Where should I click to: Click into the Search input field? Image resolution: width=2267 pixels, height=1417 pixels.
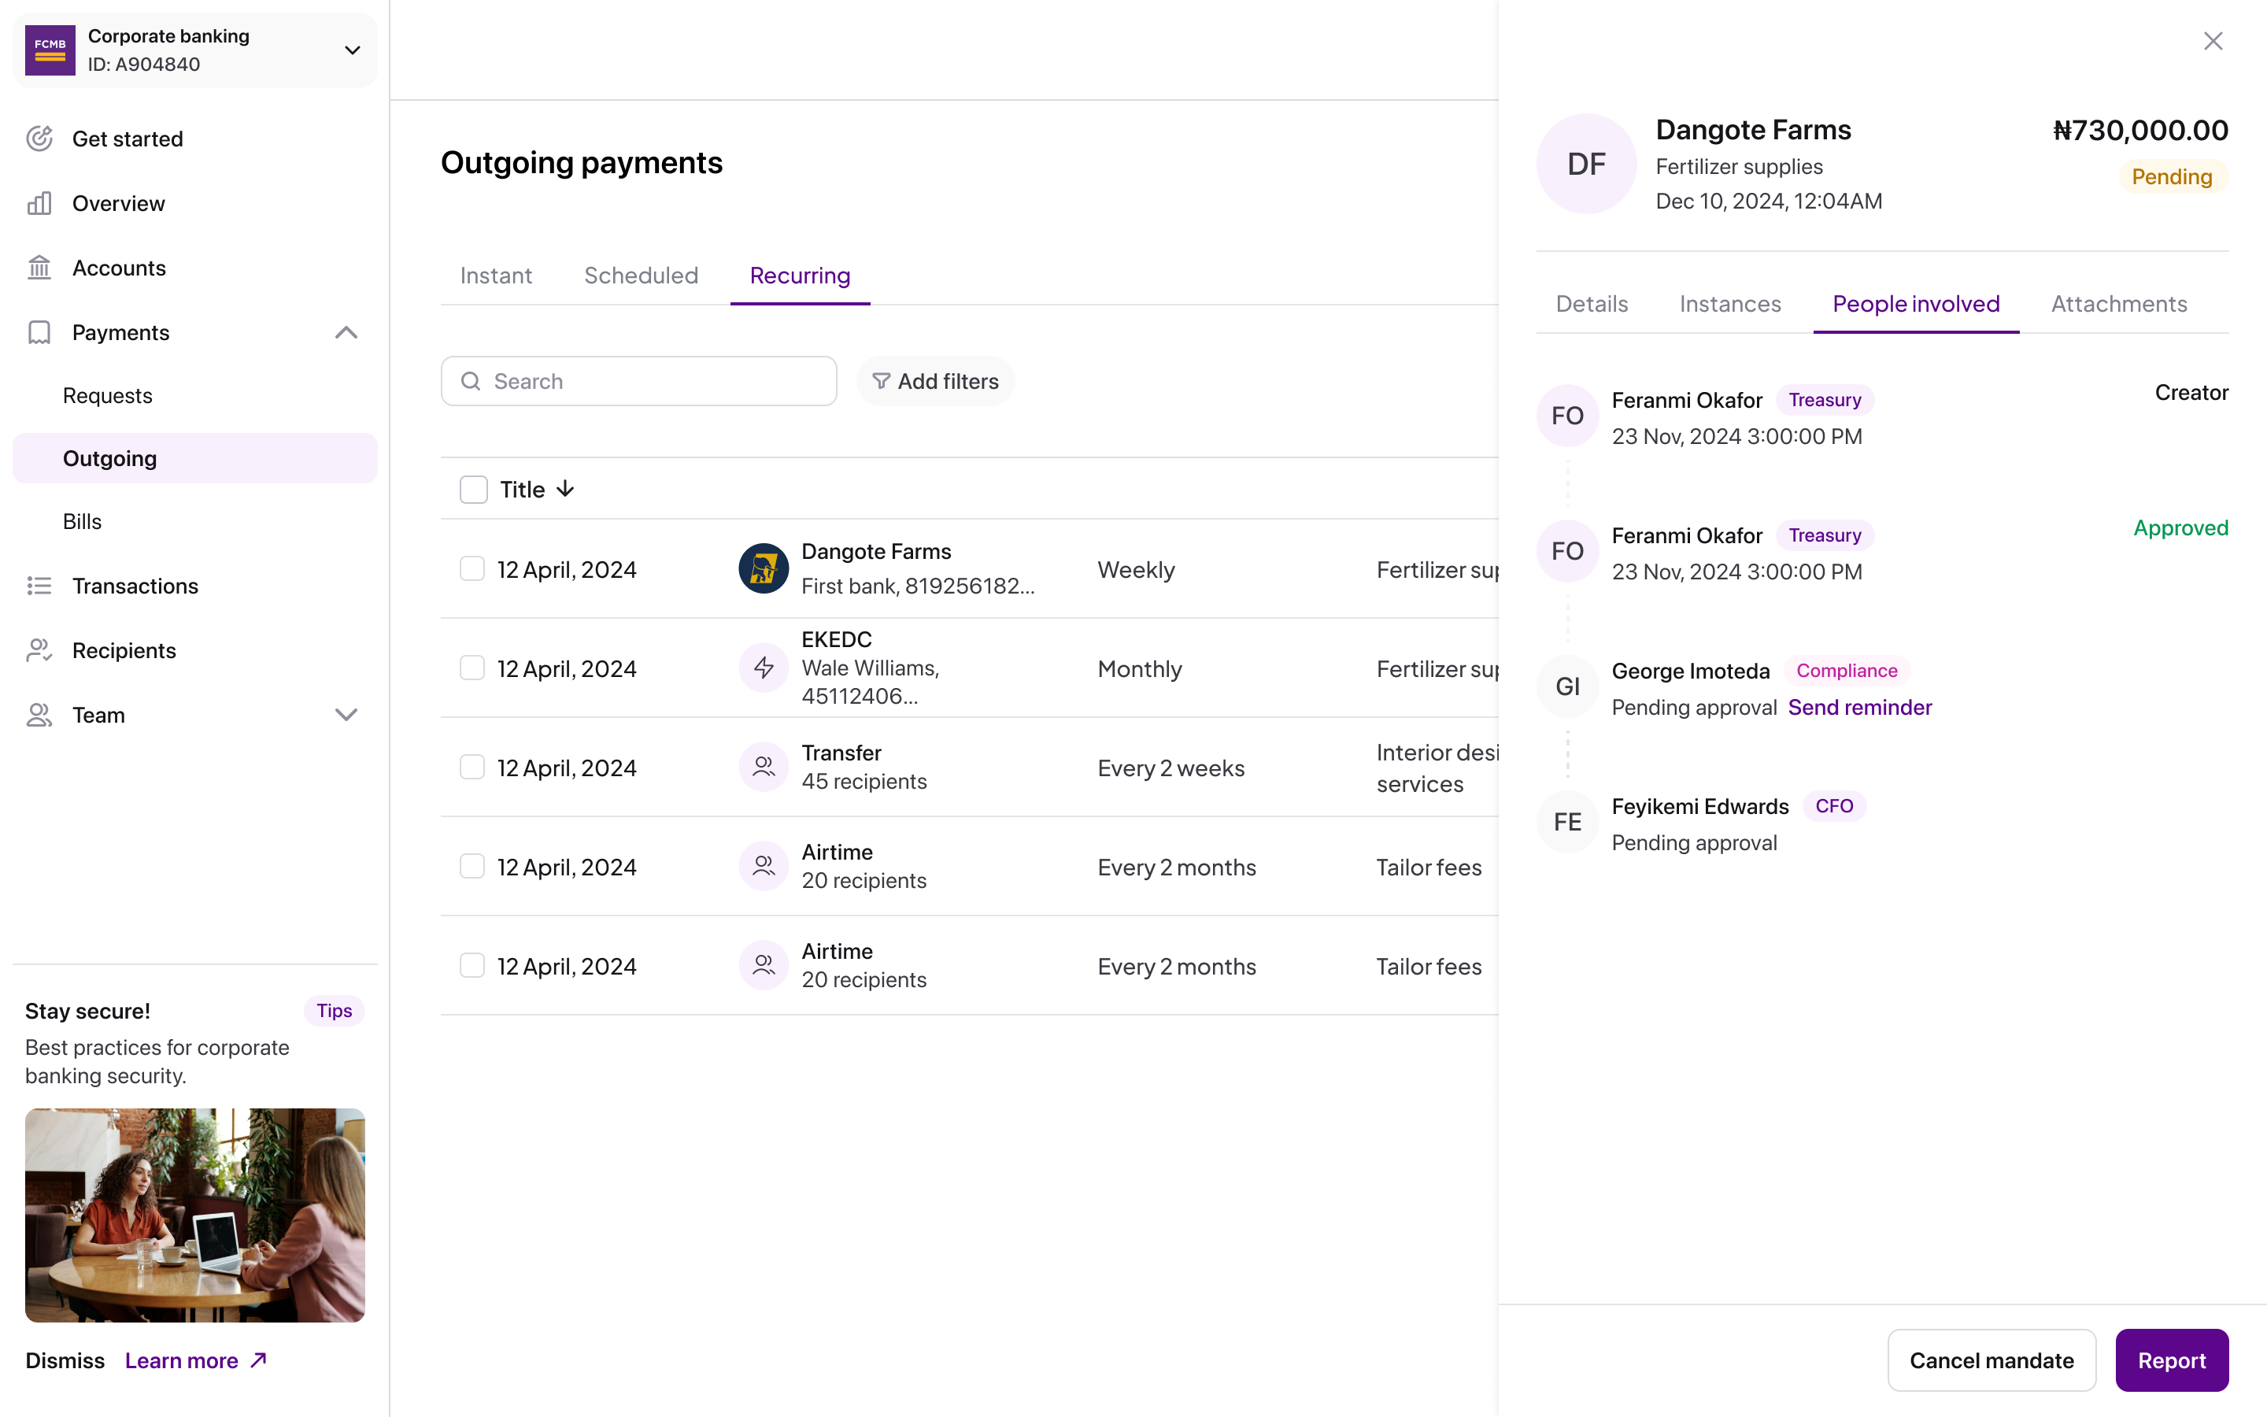click(639, 382)
